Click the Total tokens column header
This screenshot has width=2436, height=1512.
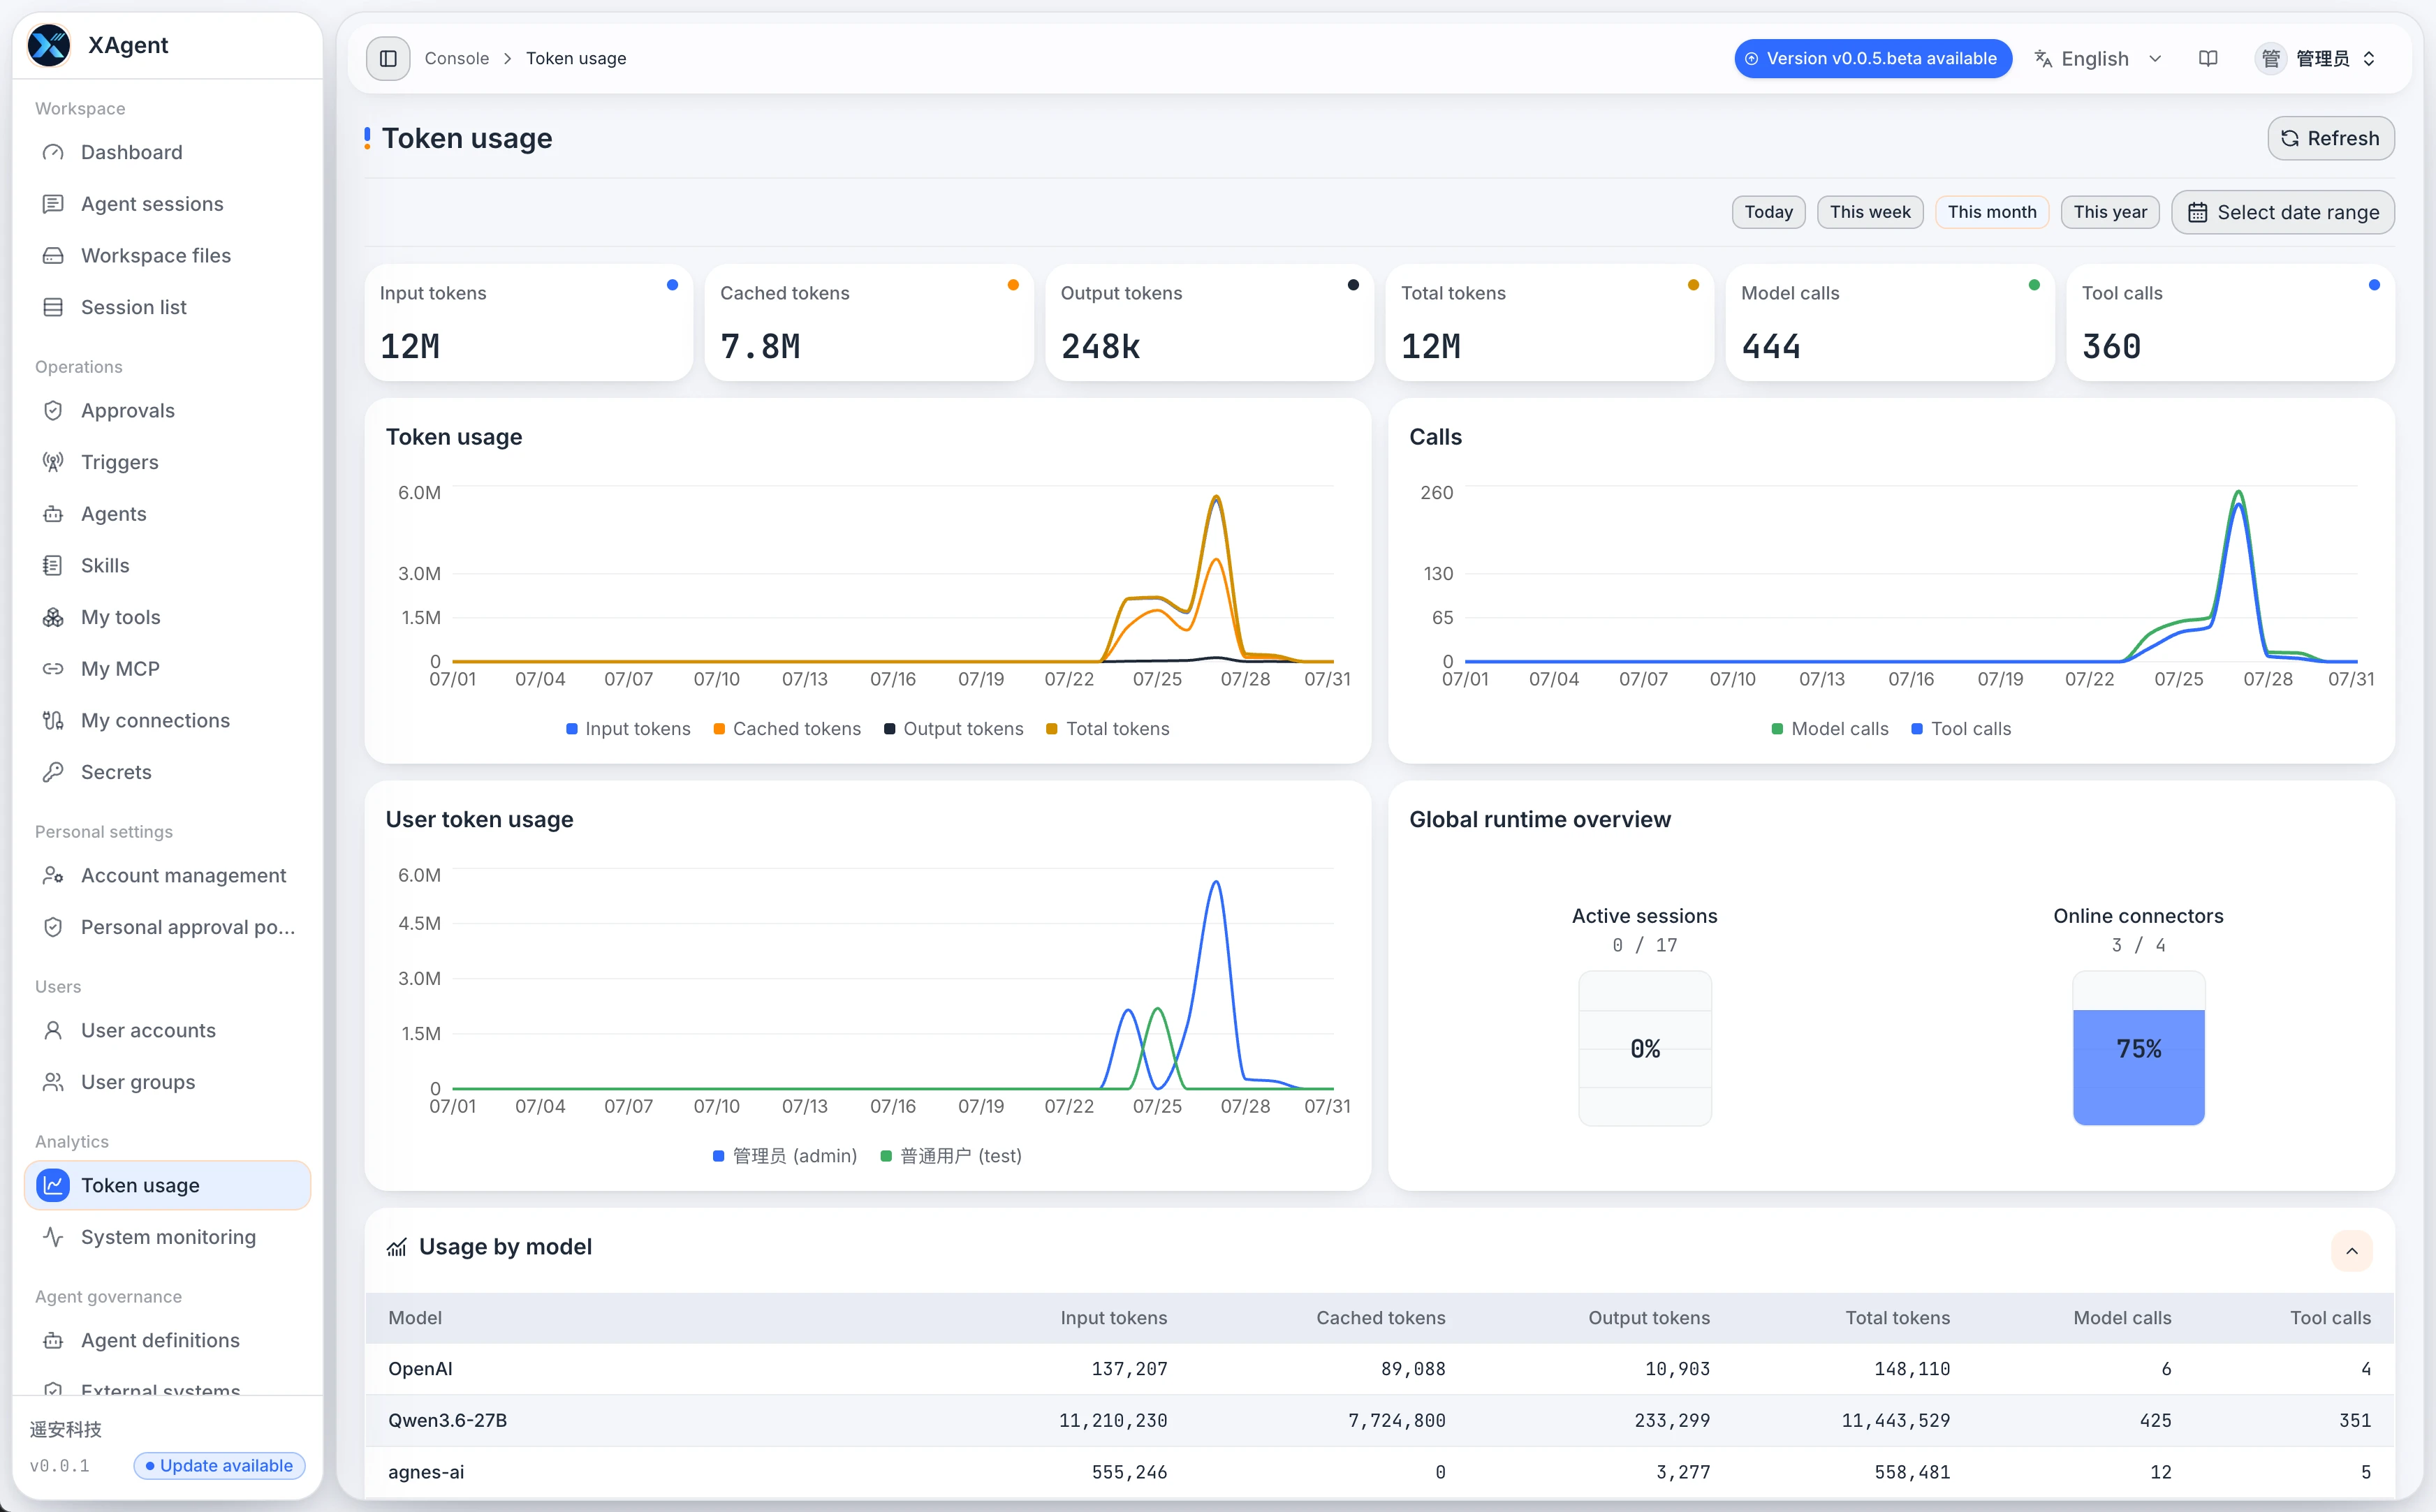(1897, 1318)
